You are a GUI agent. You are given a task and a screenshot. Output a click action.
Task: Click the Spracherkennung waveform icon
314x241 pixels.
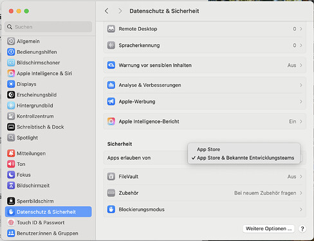111,45
